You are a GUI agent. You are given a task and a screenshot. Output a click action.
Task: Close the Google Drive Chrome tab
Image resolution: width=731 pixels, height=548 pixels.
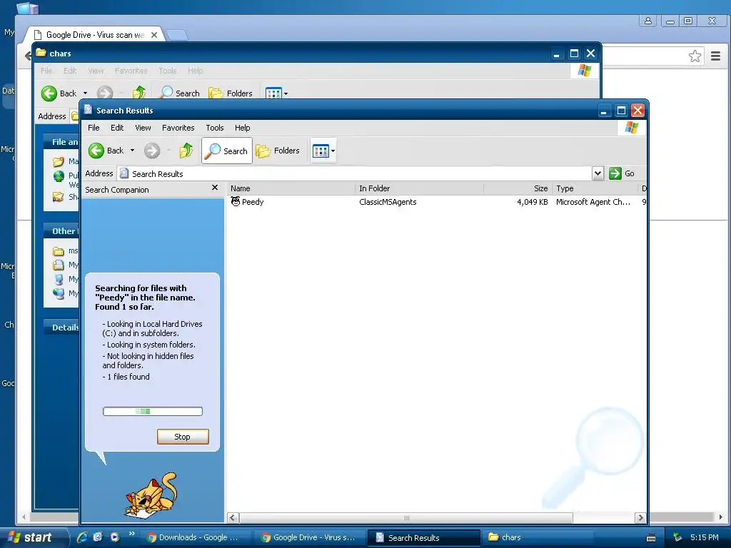[x=154, y=35]
